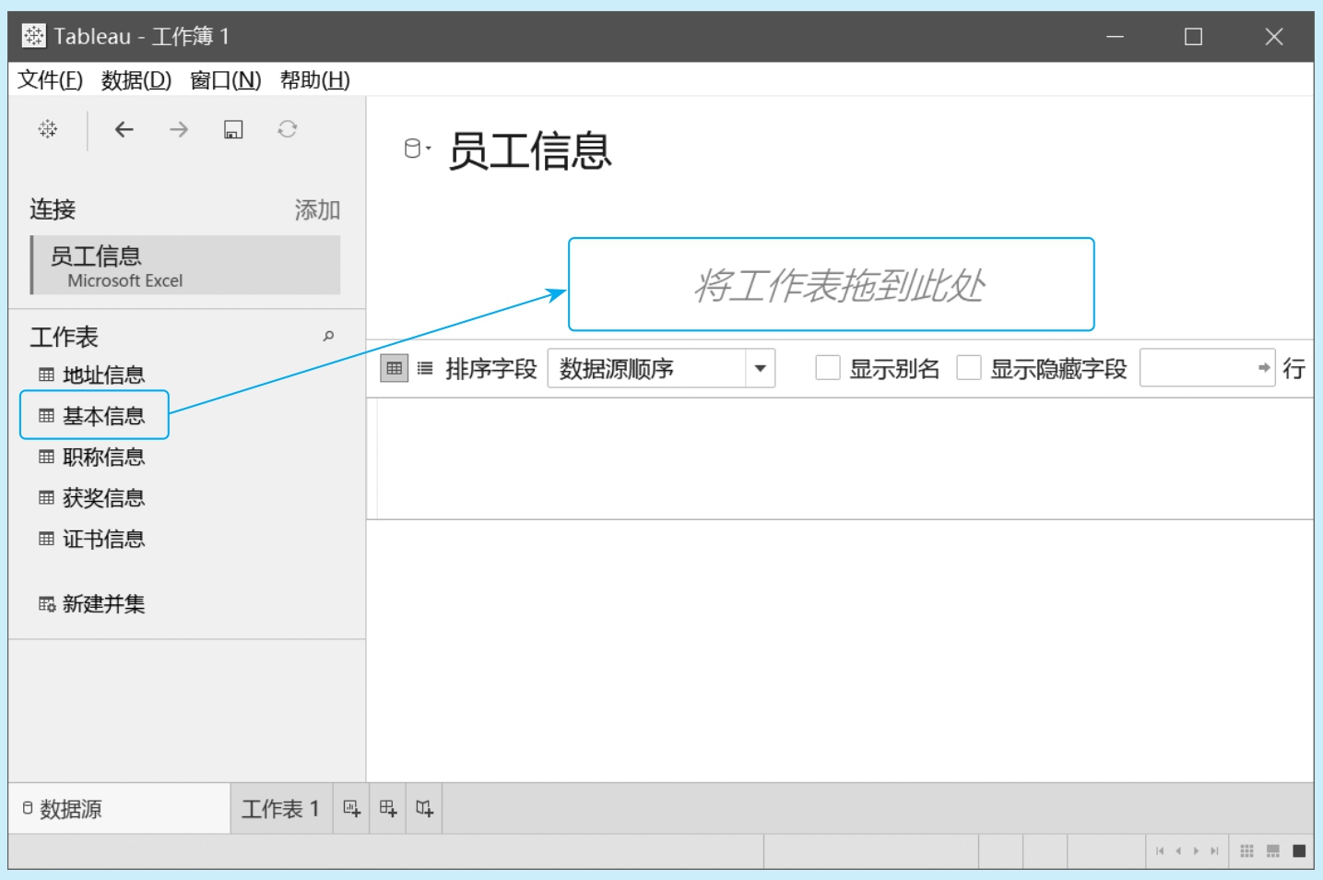Click the refresh data source icon
Image resolution: width=1323 pixels, height=880 pixels.
click(x=288, y=129)
